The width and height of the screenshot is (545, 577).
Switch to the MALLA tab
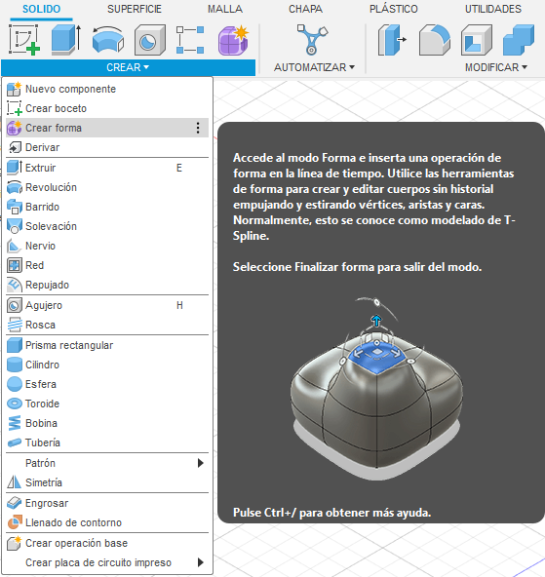[225, 9]
